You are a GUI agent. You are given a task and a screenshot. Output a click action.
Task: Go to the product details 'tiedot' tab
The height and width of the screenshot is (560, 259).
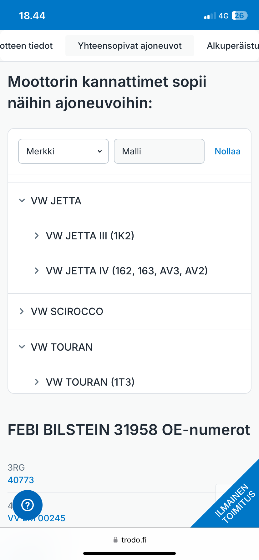click(x=26, y=46)
